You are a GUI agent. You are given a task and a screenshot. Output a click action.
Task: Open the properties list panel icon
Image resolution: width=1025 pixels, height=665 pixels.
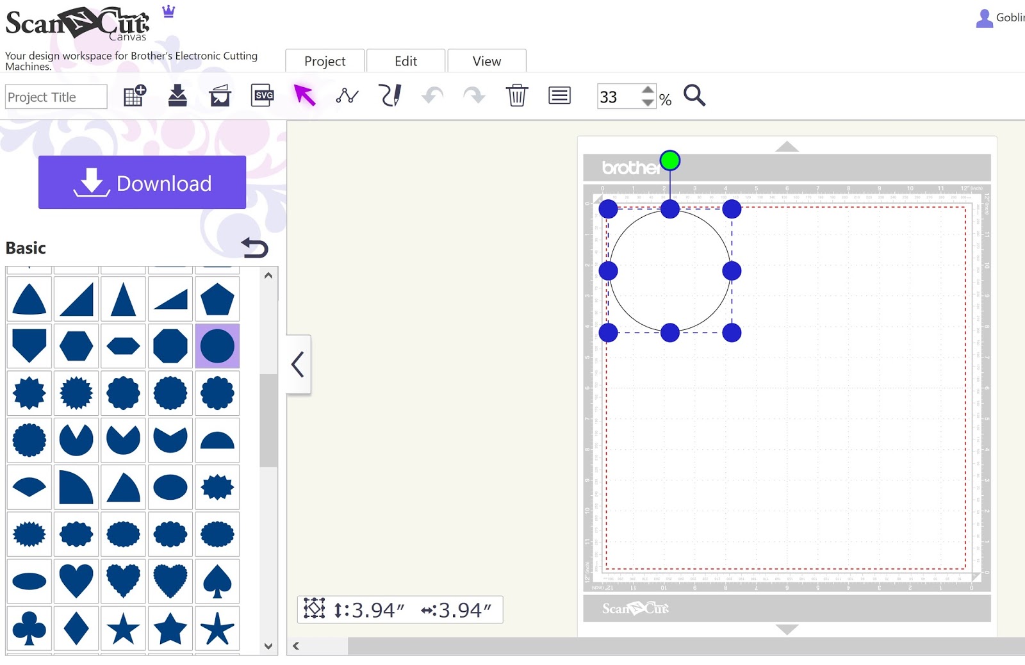559,95
